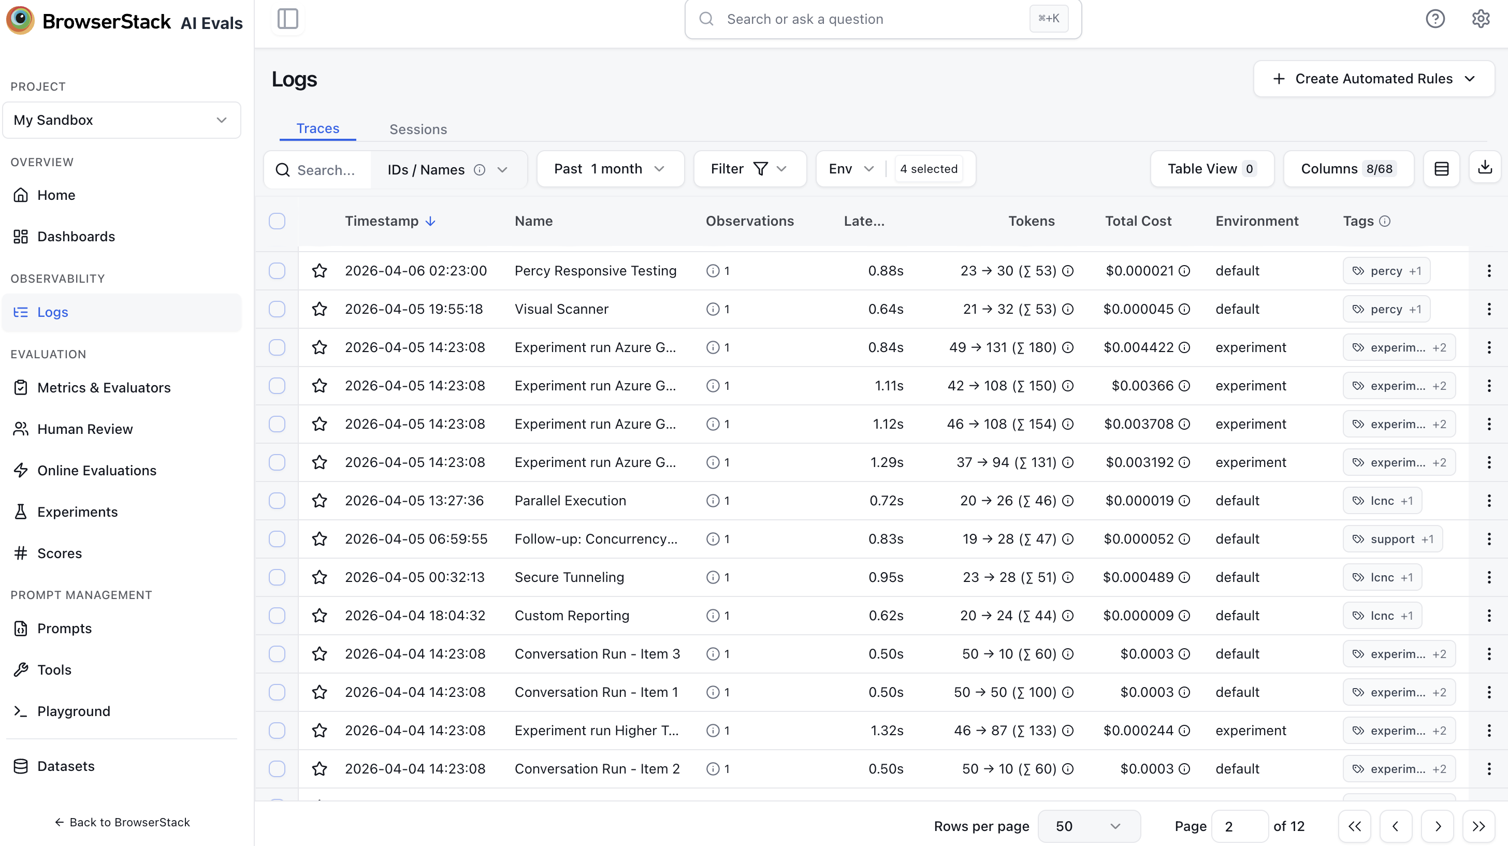Open Datasets in the sidebar
This screenshot has height=846, width=1508.
point(122,766)
